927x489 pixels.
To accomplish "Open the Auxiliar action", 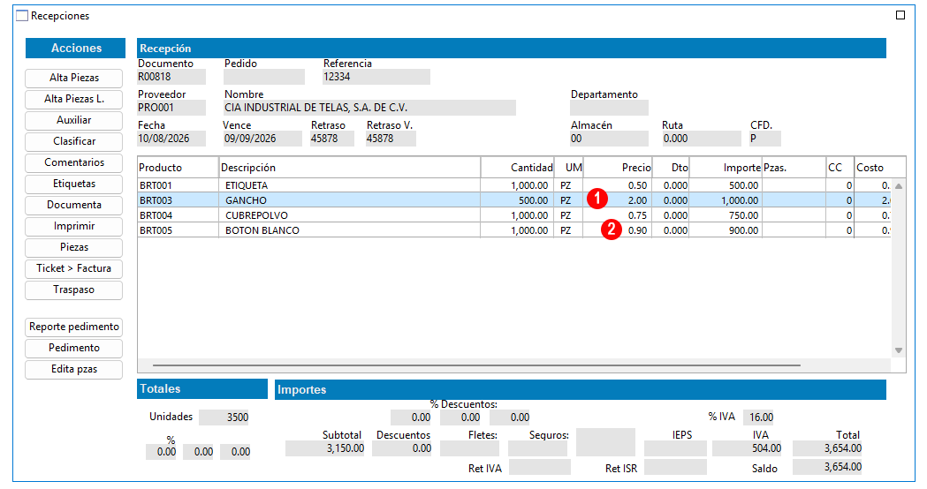I will pyautogui.click(x=74, y=120).
